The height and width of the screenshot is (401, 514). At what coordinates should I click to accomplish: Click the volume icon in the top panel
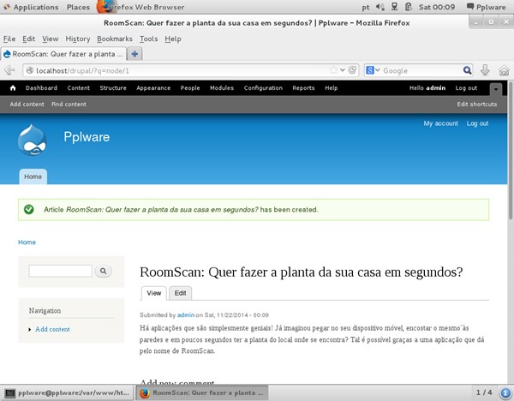(380, 7)
